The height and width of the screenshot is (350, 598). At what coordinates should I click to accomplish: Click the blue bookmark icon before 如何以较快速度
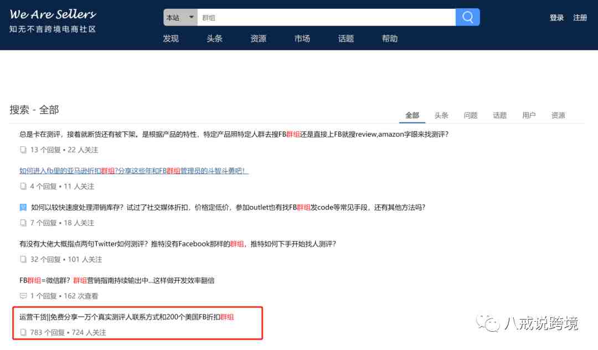pos(23,208)
